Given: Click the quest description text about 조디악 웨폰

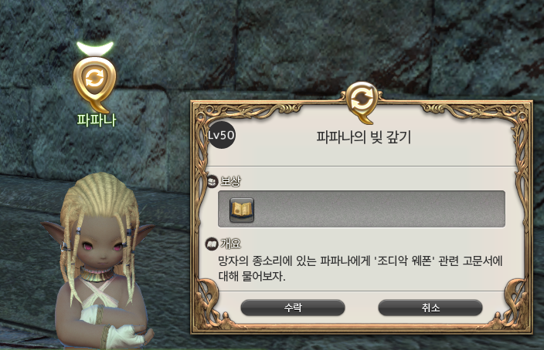Looking at the screenshot, I should pyautogui.click(x=360, y=268).
